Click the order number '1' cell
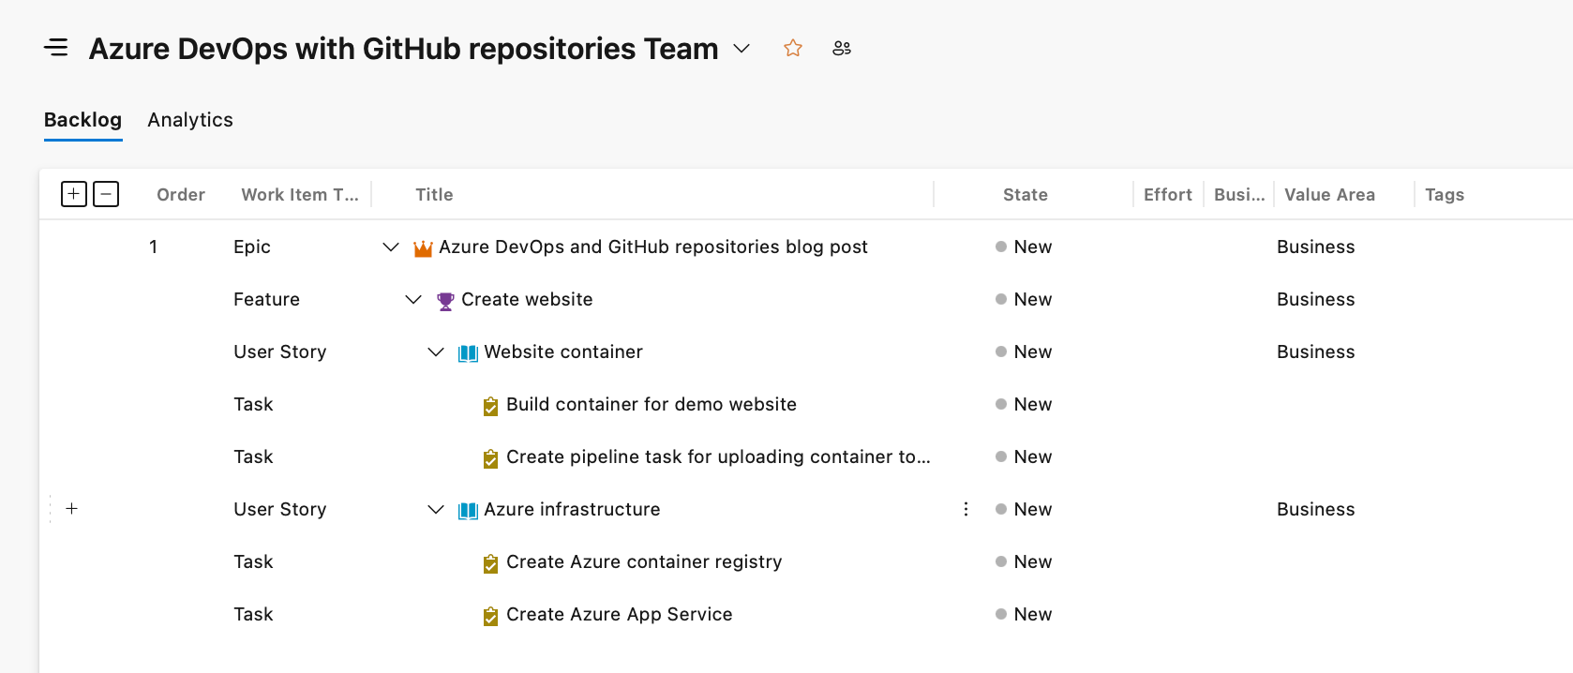 (154, 247)
